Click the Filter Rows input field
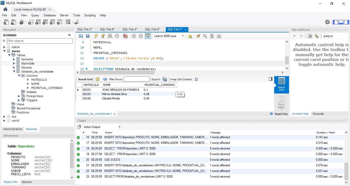The height and width of the screenshot is (186, 350). tap(136, 79)
